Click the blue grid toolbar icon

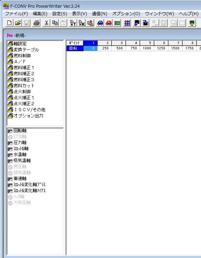point(127,23)
